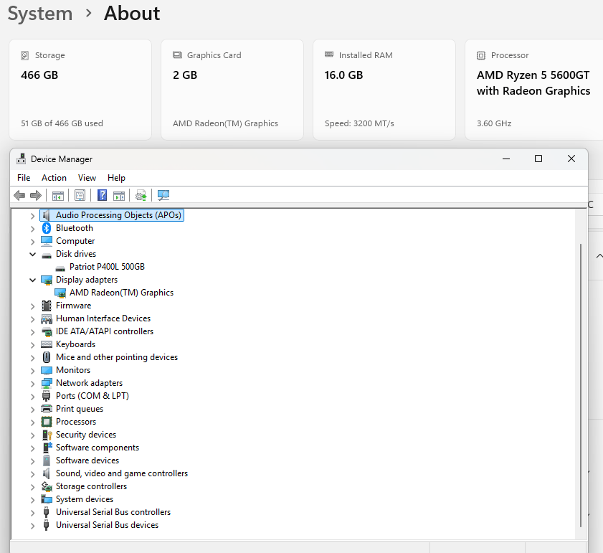The width and height of the screenshot is (603, 553).
Task: Expand the Bluetooth category chevron
Action: point(33,229)
